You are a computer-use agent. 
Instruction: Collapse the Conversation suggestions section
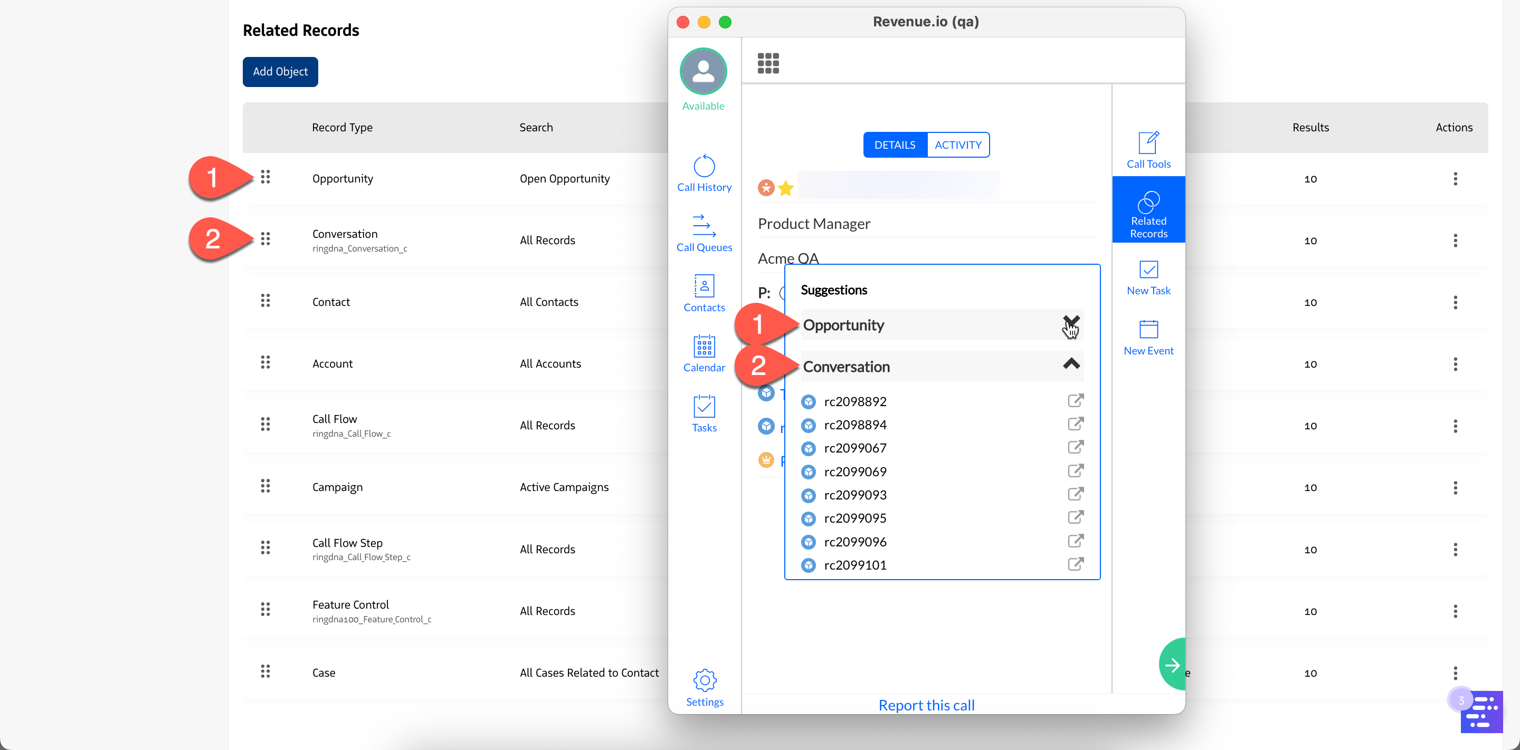(x=1071, y=364)
